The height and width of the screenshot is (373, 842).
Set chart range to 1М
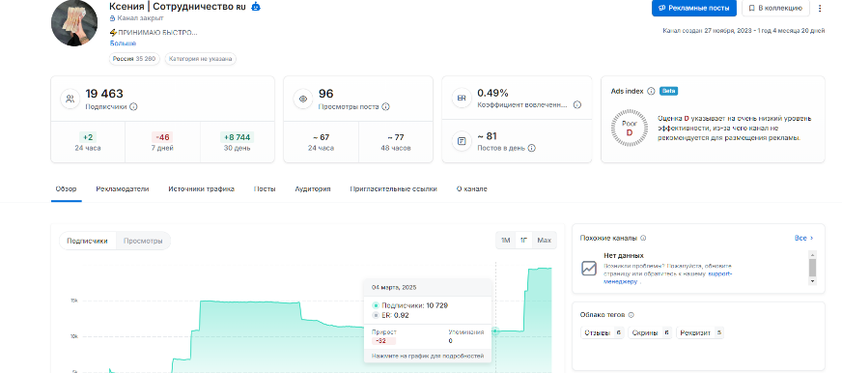point(505,241)
